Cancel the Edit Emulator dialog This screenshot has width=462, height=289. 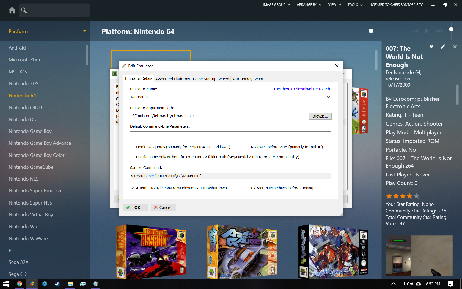(163, 208)
